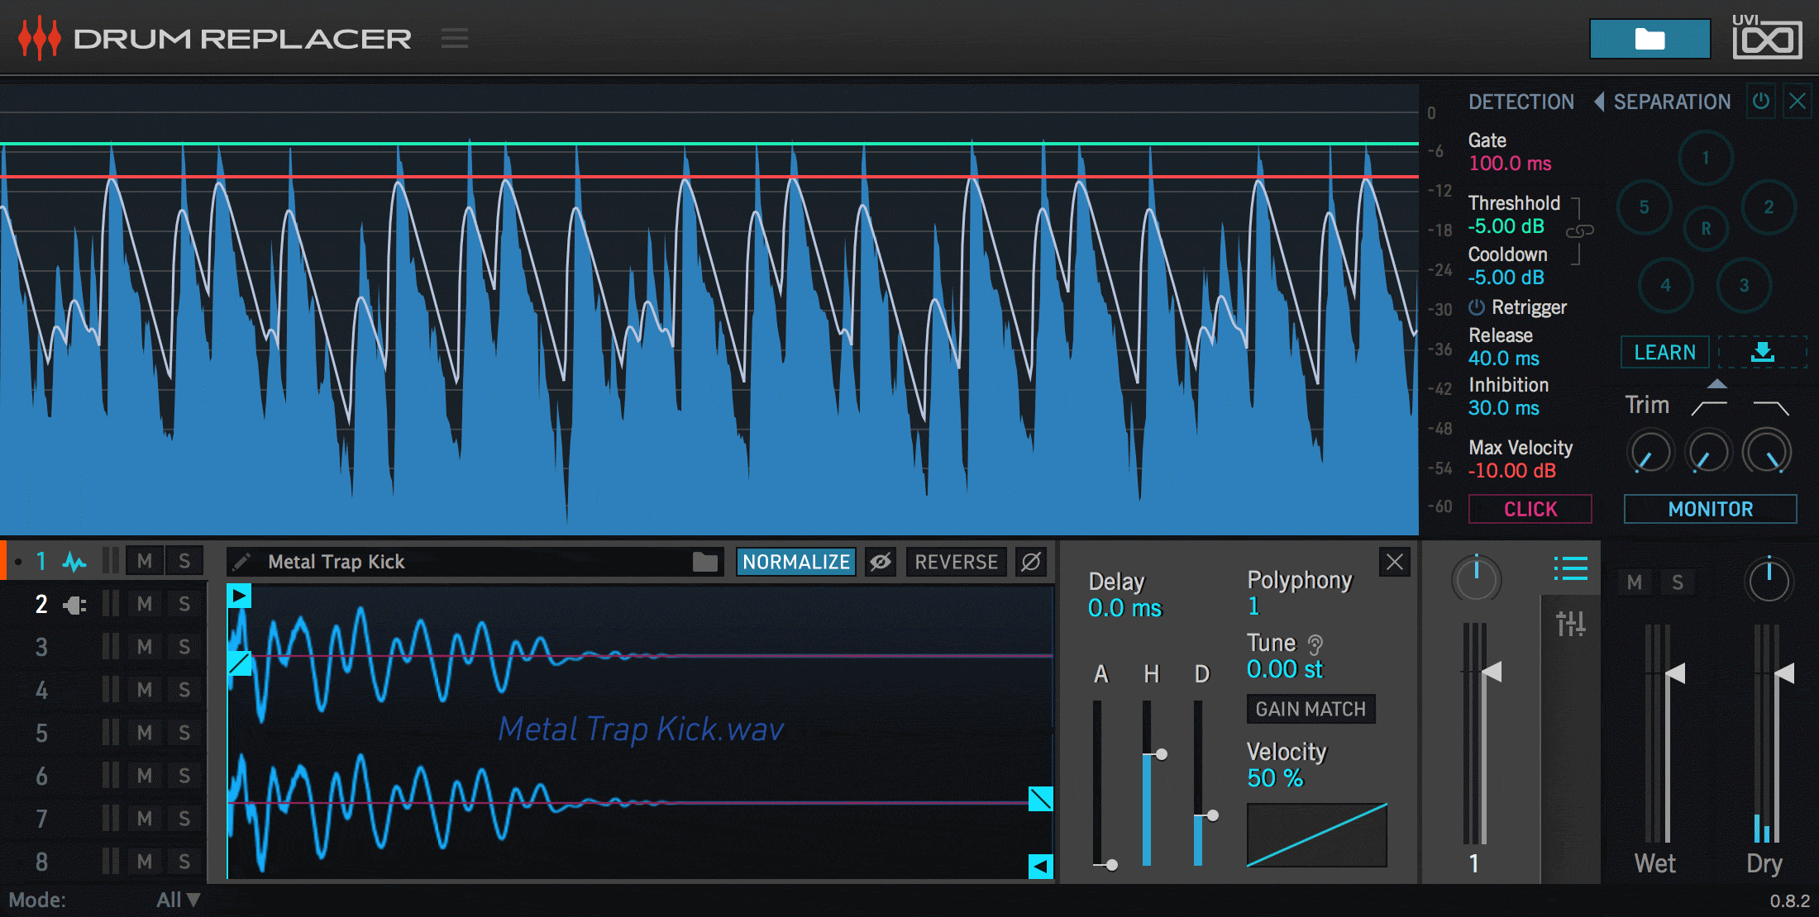Click the CLICK button
1819x917 pixels.
(x=1530, y=509)
